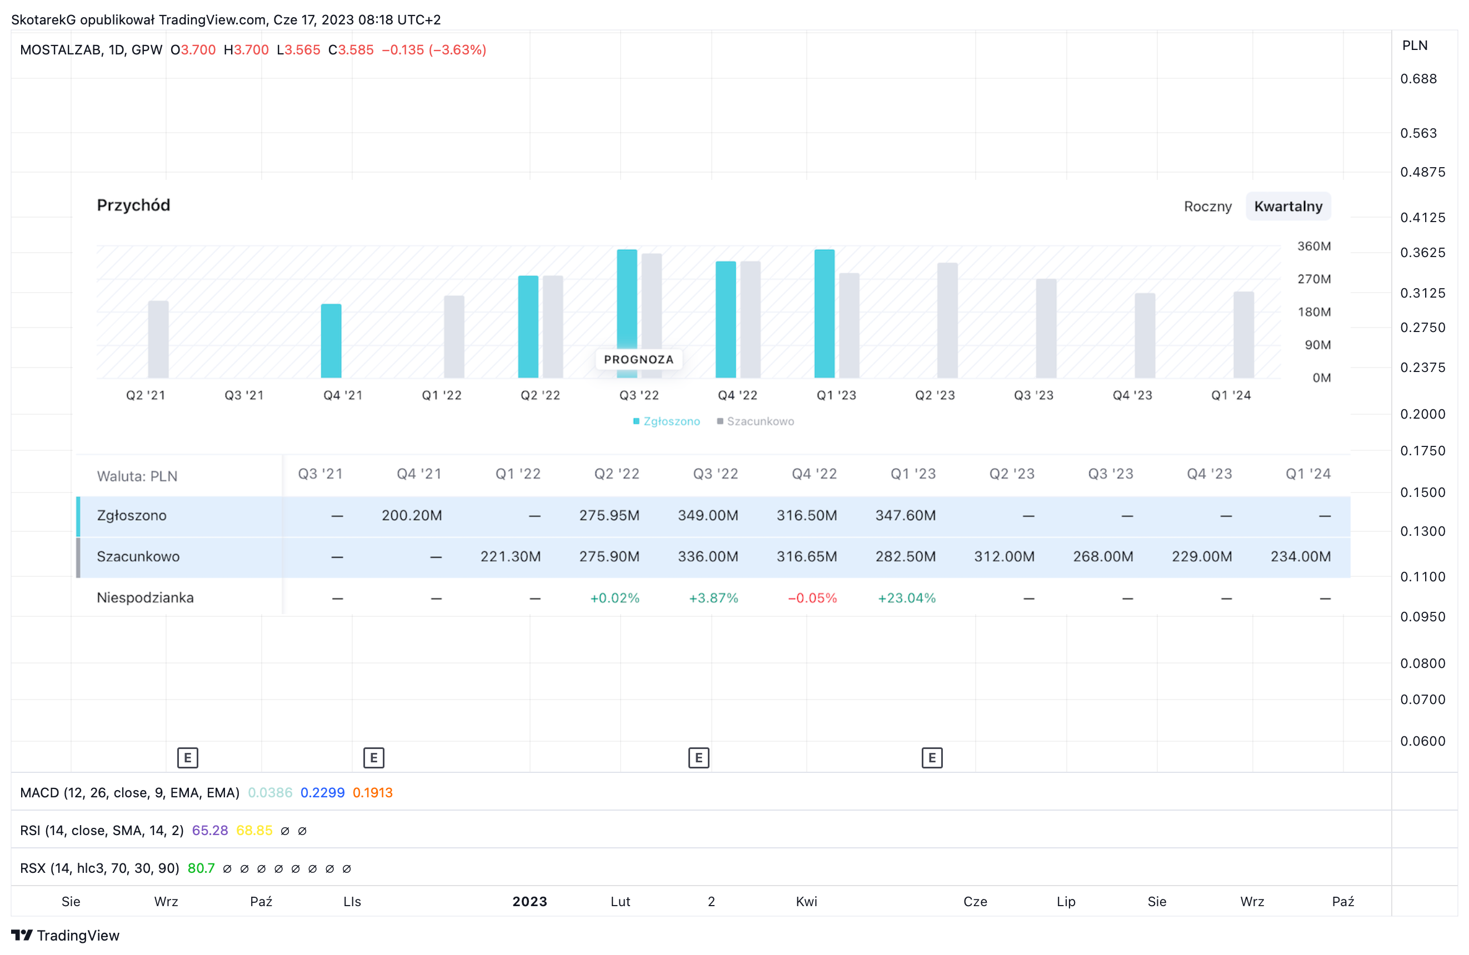Click the Przychód panel heading
Image resolution: width=1469 pixels, height=955 pixels.
(133, 205)
